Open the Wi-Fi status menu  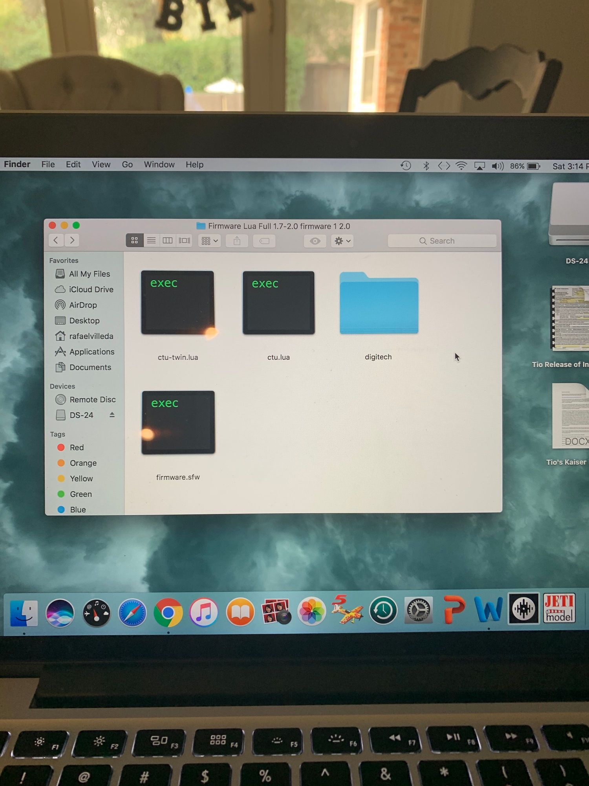[461, 166]
